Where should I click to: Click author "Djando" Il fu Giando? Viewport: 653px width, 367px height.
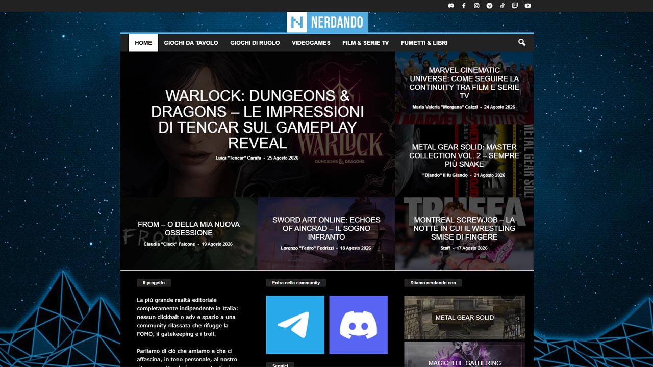tap(445, 175)
